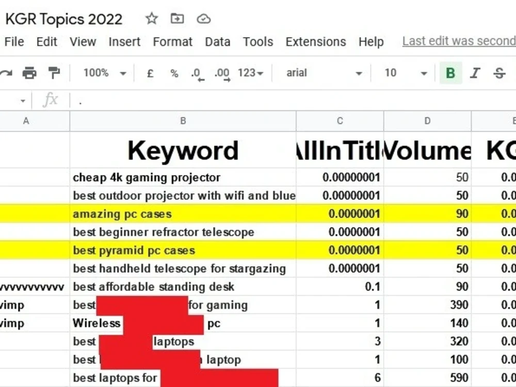Open the File menu
This screenshot has height=387, width=516.
tap(14, 42)
